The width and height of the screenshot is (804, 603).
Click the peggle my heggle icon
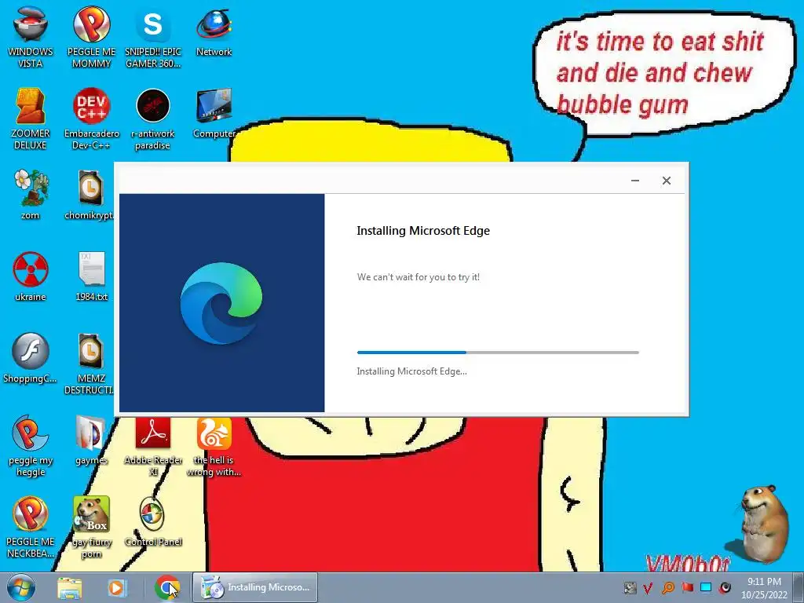coord(31,446)
